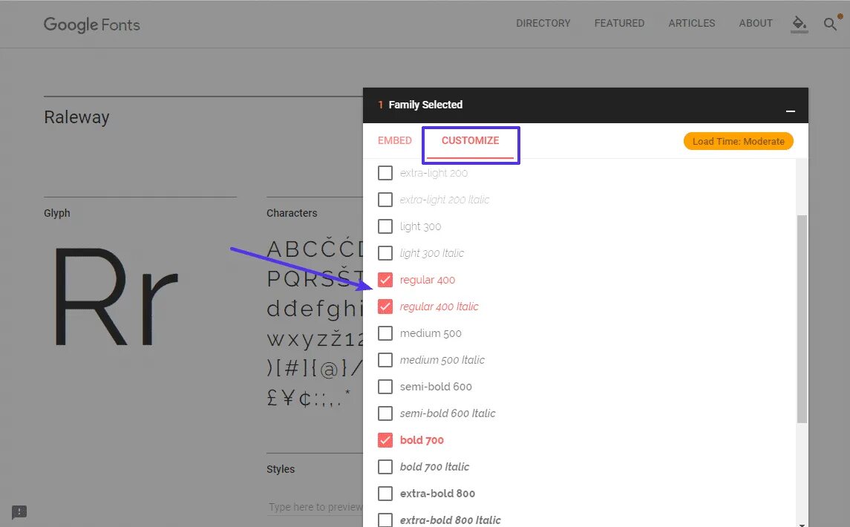Click the paint bucket theme icon

[x=799, y=23]
